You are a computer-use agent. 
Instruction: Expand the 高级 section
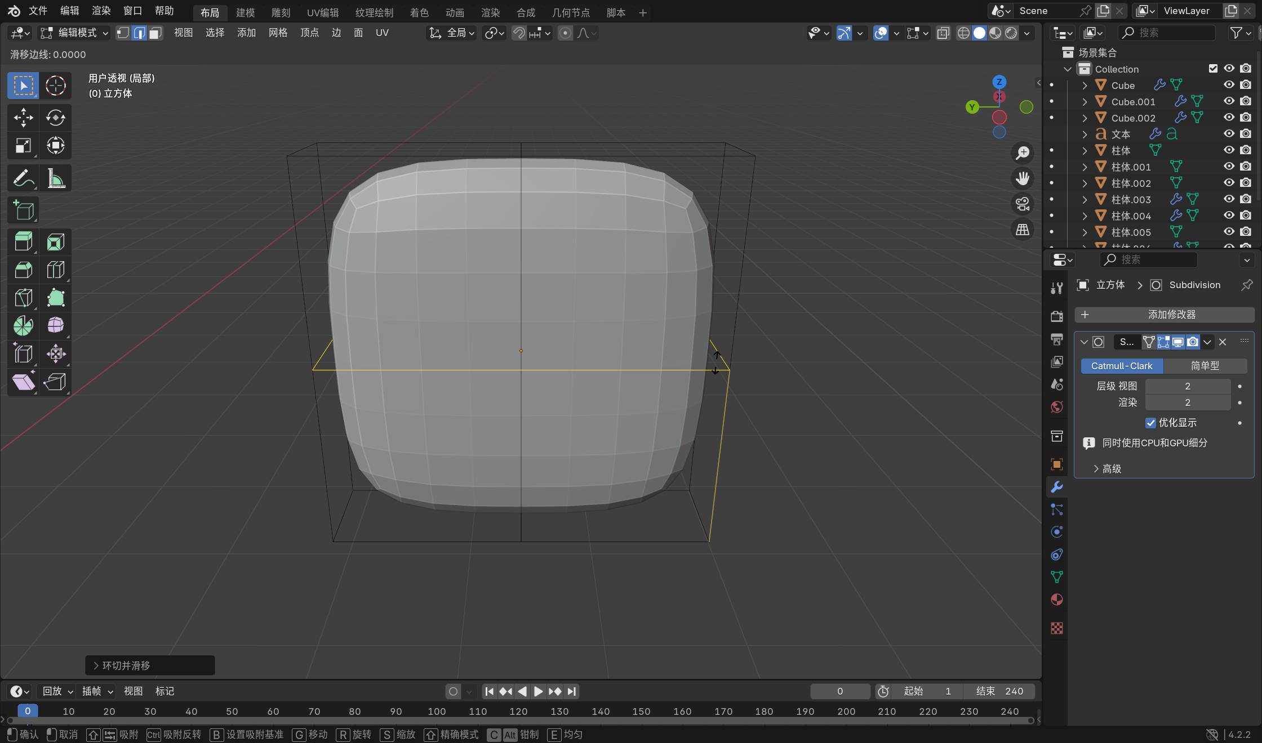pyautogui.click(x=1107, y=469)
